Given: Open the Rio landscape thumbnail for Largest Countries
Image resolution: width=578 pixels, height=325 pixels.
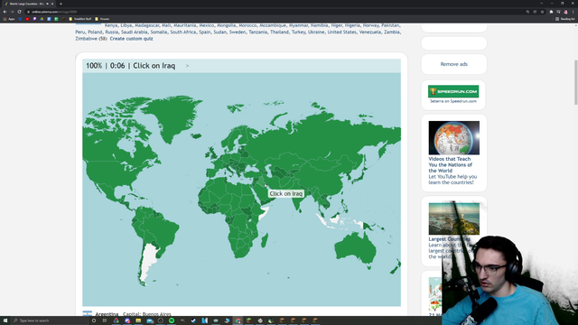Looking at the screenshot, I should pos(453,218).
